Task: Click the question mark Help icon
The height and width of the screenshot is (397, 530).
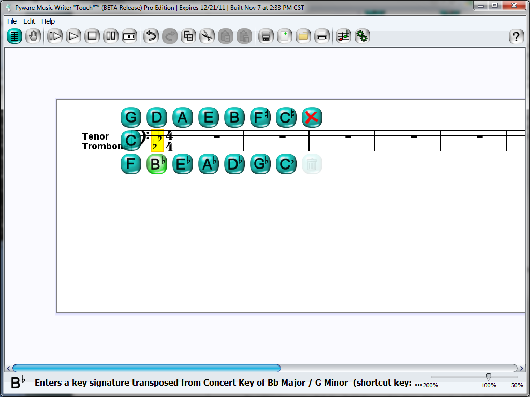Action: click(x=516, y=37)
